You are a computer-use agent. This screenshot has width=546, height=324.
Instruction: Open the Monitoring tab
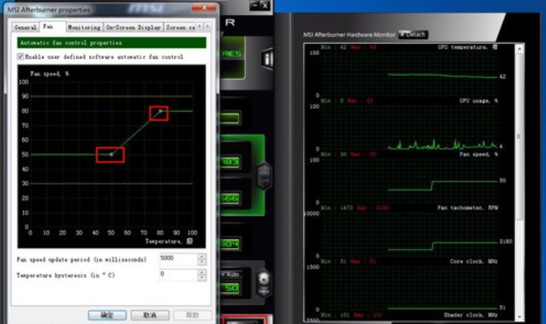[x=84, y=27]
